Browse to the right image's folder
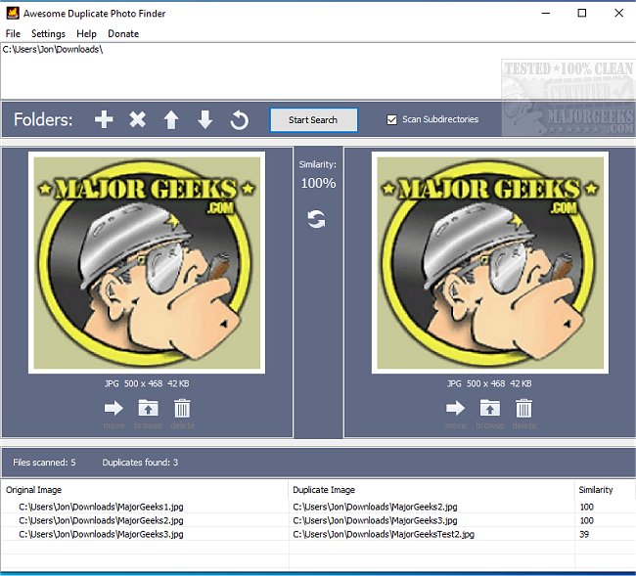Viewport: 636px width, 576px height. 489,409
